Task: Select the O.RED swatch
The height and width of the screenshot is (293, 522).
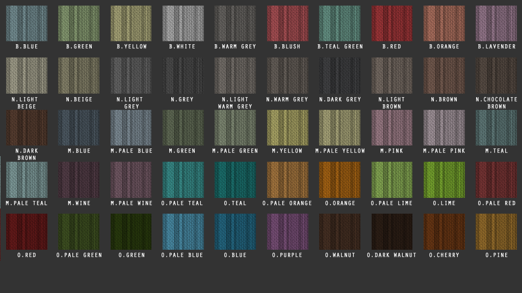Action: [27, 231]
